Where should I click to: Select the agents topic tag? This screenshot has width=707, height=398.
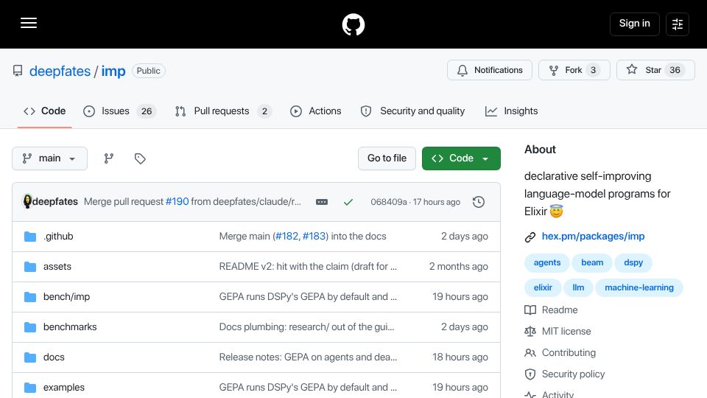tap(547, 262)
